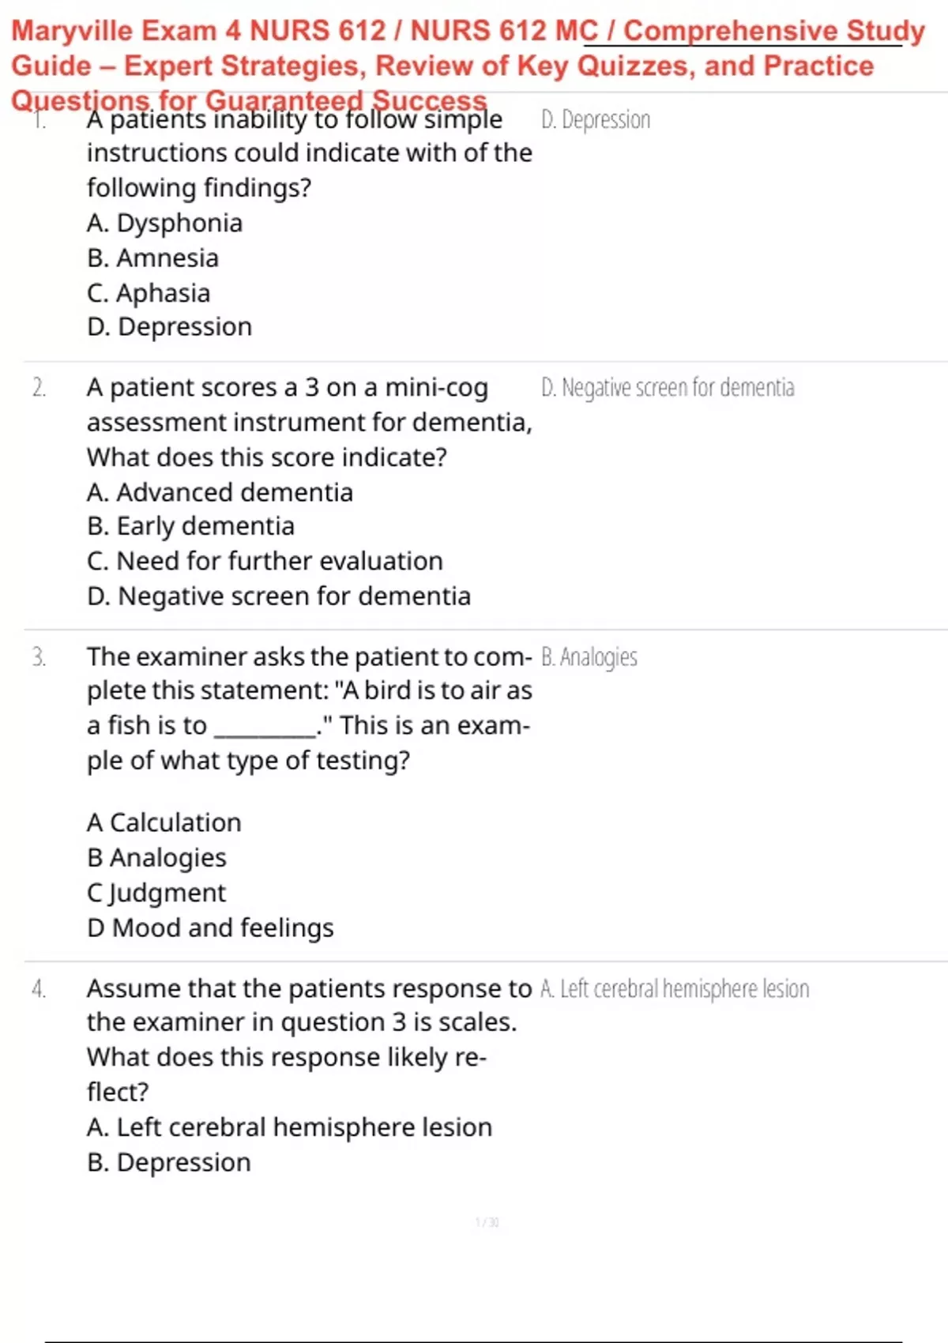Click question number 2 marker
The width and height of the screenshot is (948, 1343).
point(39,388)
